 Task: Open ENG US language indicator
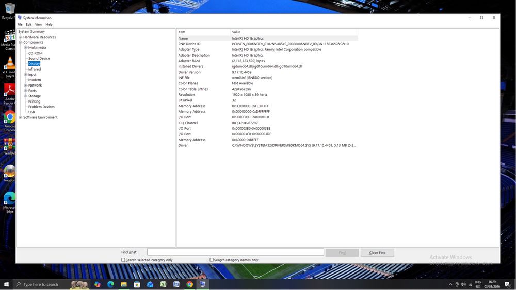point(478,284)
